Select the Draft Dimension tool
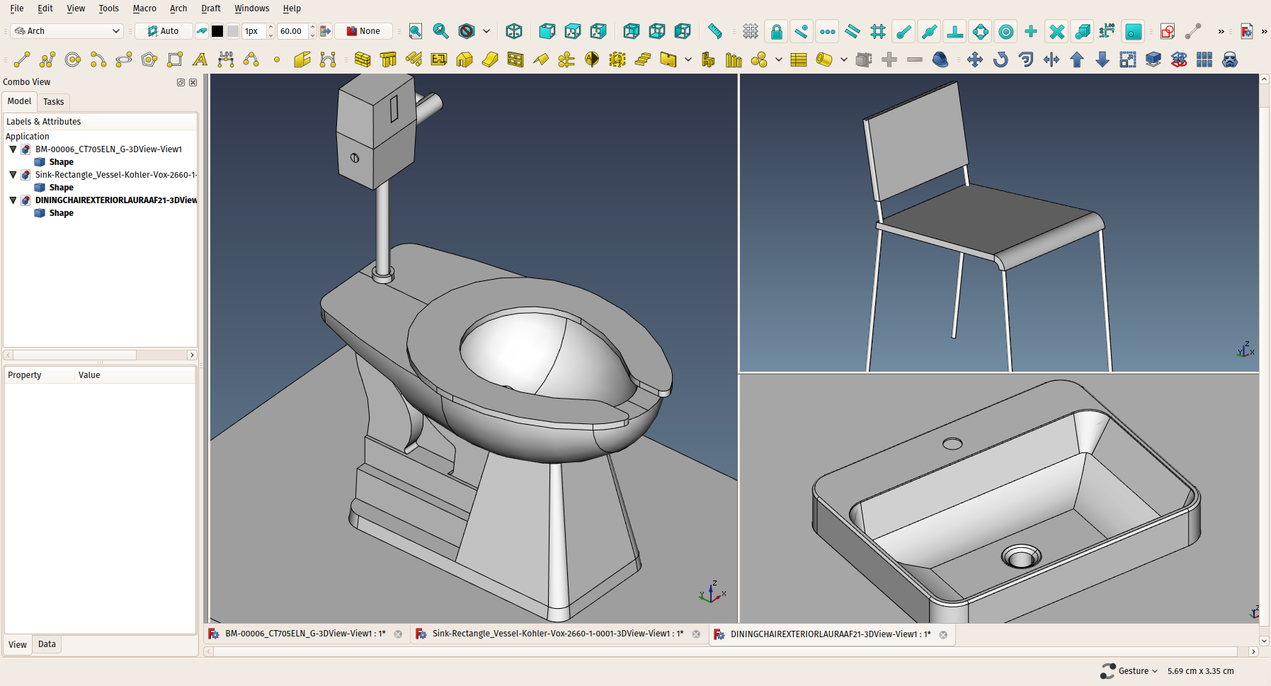Viewport: 1271px width, 686px height. pos(226,59)
